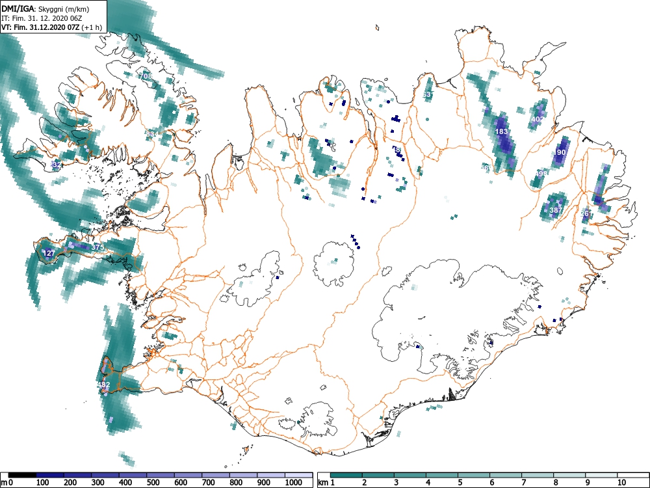
Task: Click the black 0–100 m legend swatch
Action: 22,475
